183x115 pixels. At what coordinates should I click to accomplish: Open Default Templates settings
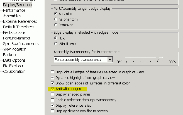(18, 27)
